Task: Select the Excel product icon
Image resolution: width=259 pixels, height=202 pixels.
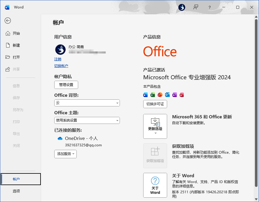Action: point(153,94)
